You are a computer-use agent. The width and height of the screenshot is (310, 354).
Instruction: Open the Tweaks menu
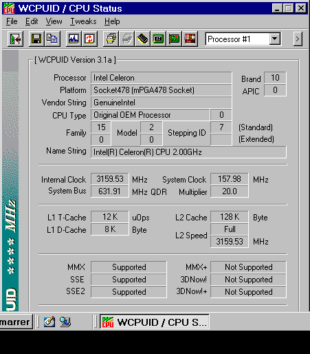(x=83, y=21)
